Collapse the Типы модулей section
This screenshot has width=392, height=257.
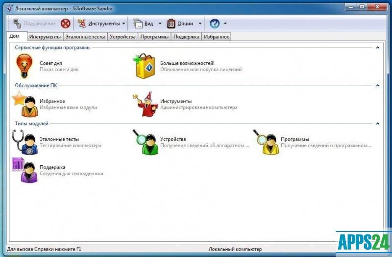point(378,124)
